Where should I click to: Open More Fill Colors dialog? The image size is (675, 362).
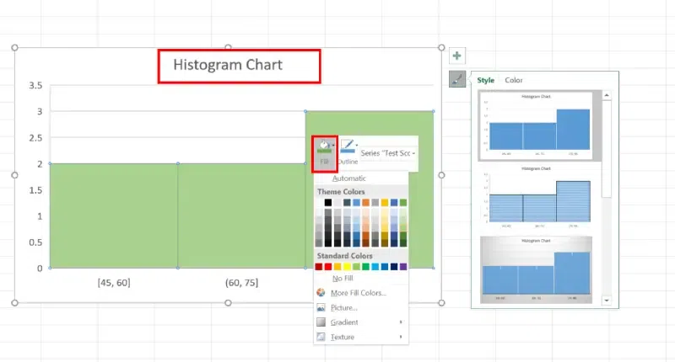pyautogui.click(x=358, y=293)
